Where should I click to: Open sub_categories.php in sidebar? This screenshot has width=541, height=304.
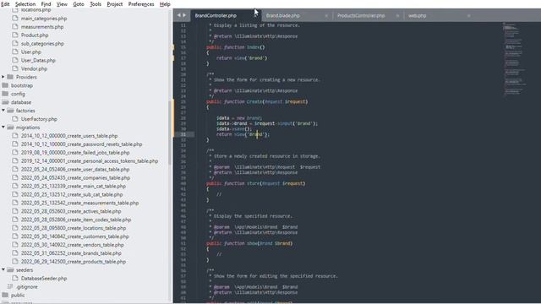tap(42, 44)
